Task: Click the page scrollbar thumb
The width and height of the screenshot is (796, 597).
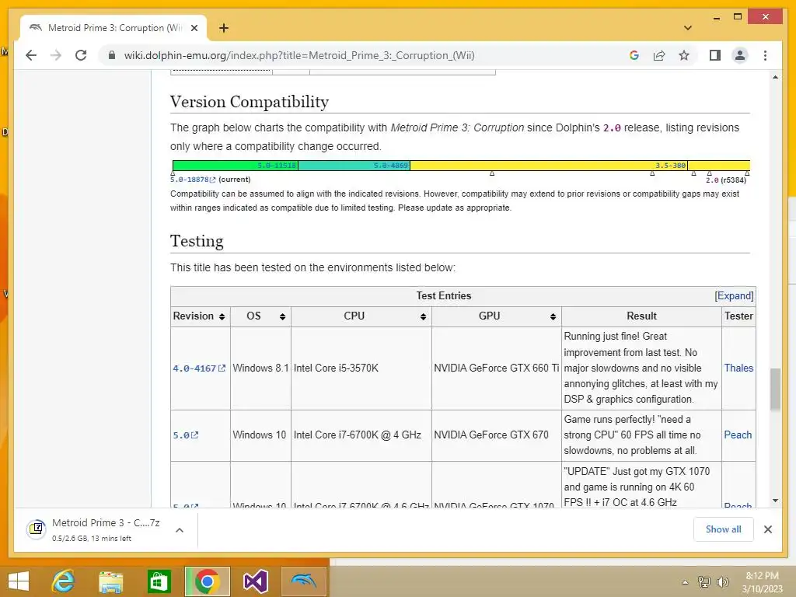Action: (775, 389)
